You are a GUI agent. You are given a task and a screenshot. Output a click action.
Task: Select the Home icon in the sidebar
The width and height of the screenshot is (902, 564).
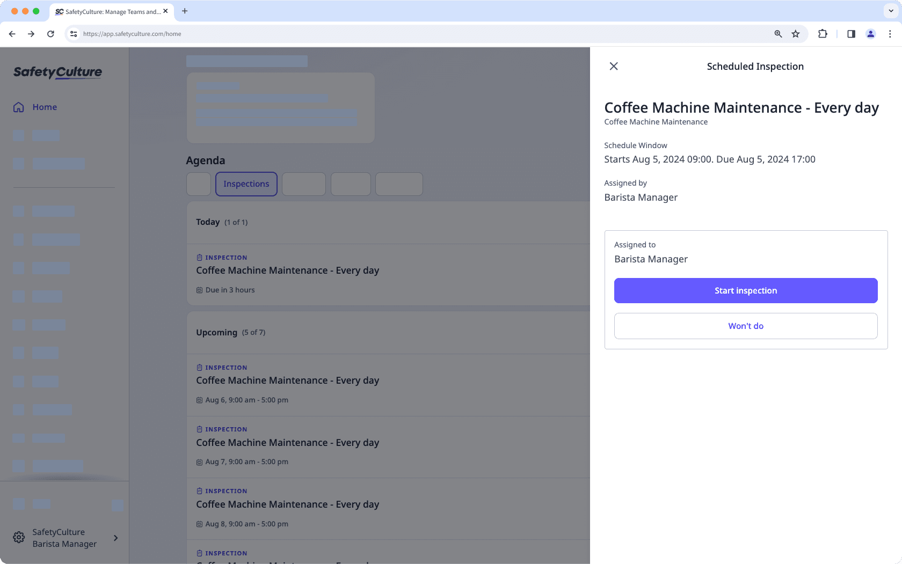[19, 107]
